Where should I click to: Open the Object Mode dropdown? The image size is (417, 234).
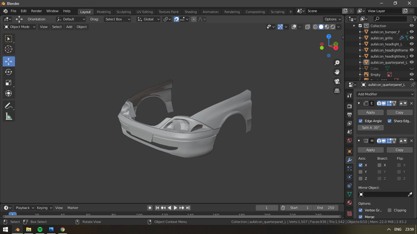20,27
